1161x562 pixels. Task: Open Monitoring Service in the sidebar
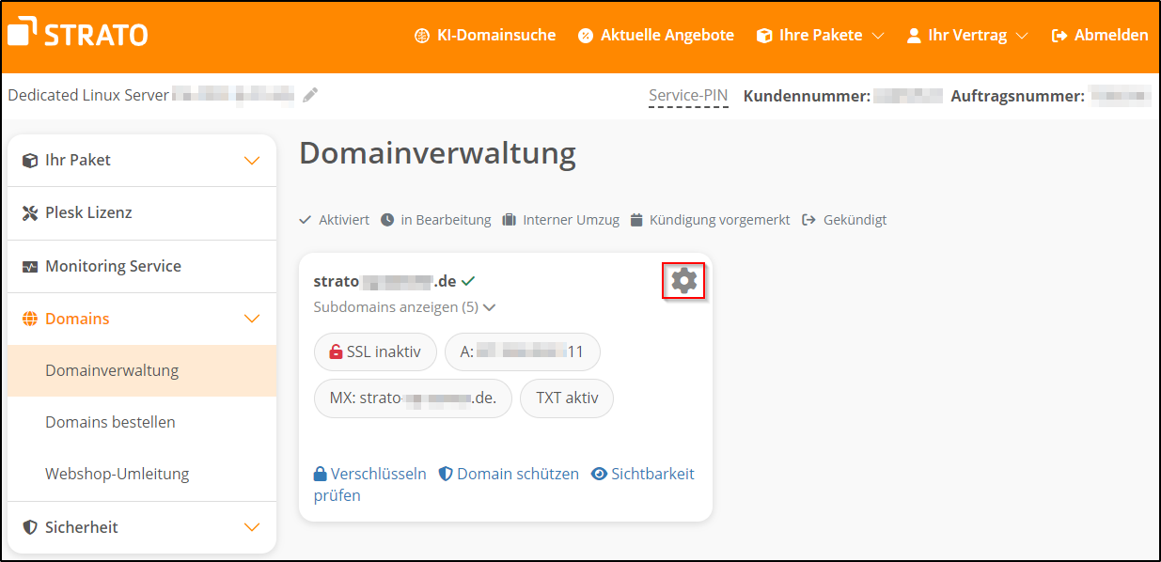141,266
